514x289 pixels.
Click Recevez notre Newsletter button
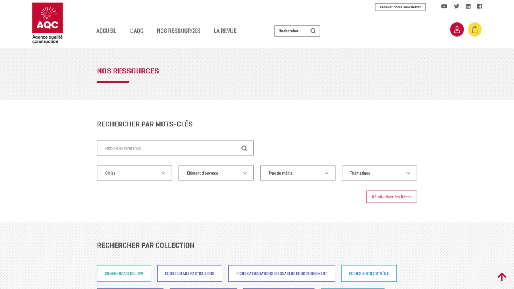(x=400, y=7)
